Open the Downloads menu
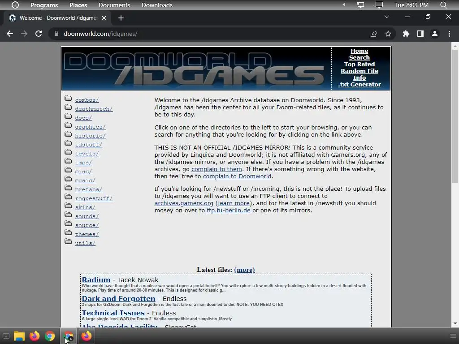 157,5
